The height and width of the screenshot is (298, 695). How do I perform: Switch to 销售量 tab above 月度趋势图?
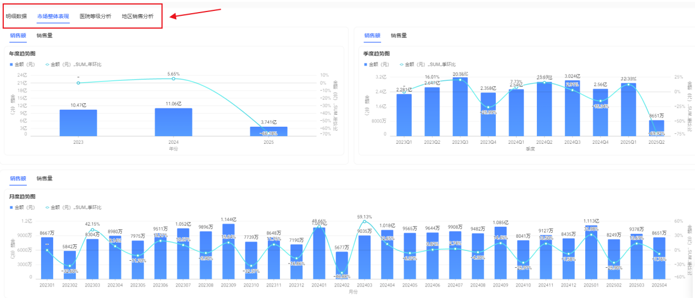[x=44, y=178]
